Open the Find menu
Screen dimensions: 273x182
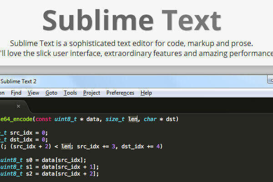pyautogui.click(x=16, y=93)
